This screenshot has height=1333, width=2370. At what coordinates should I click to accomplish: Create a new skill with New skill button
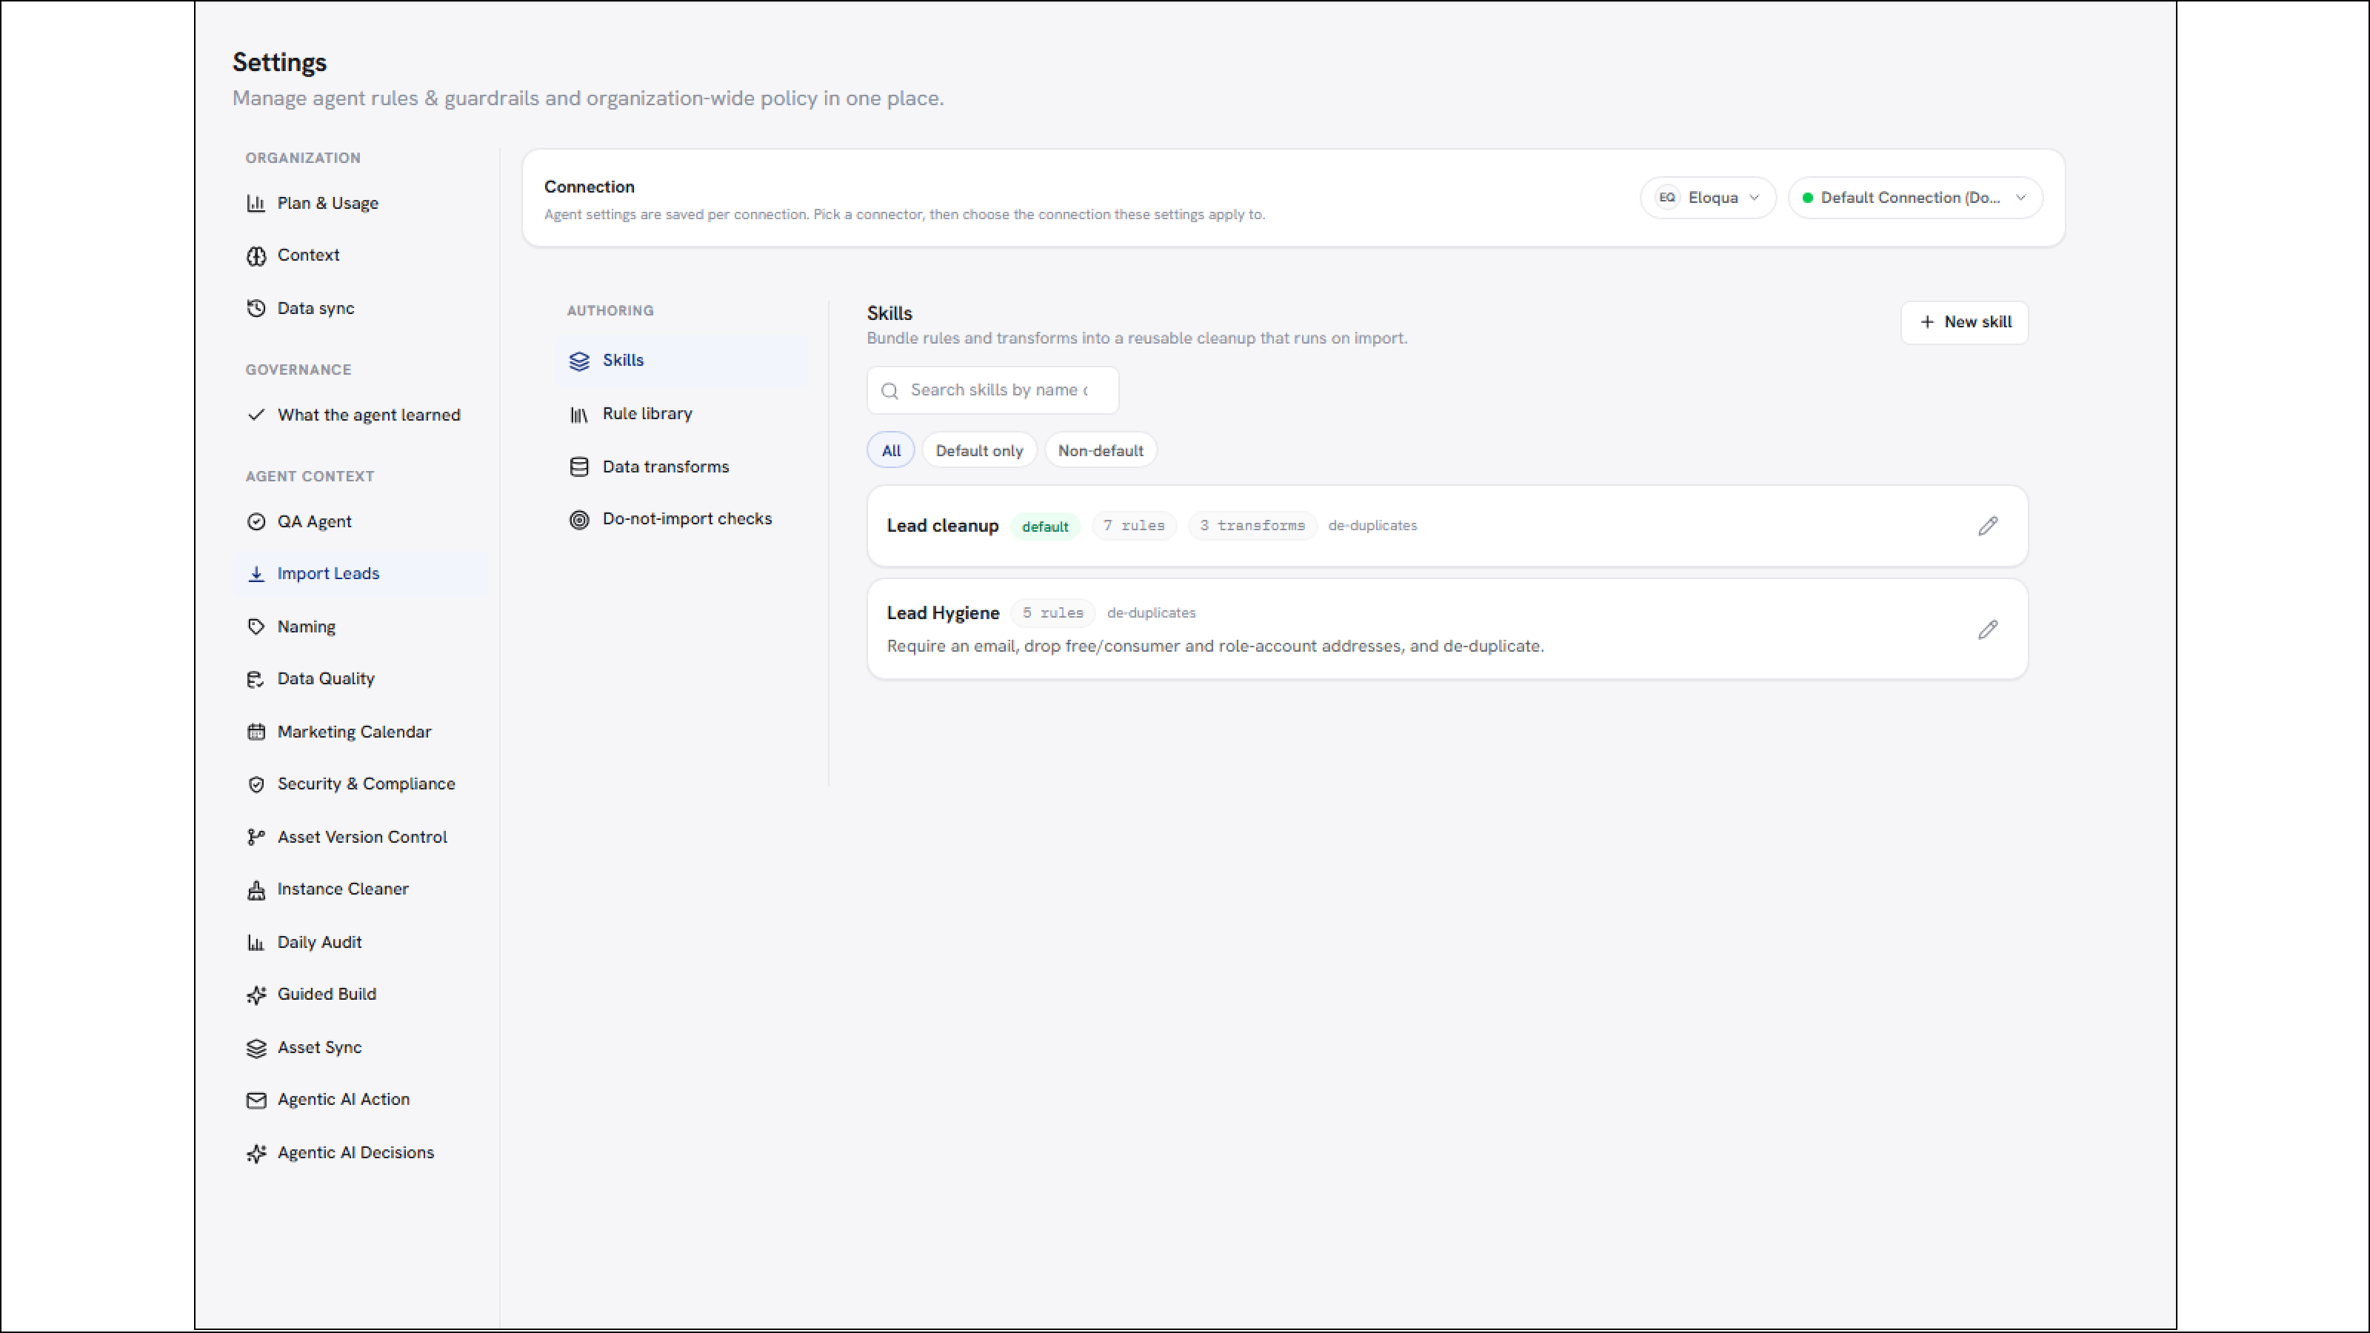(1964, 322)
